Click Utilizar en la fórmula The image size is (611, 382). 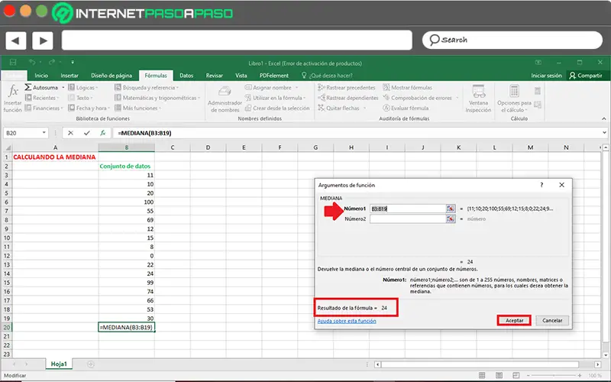click(x=275, y=98)
